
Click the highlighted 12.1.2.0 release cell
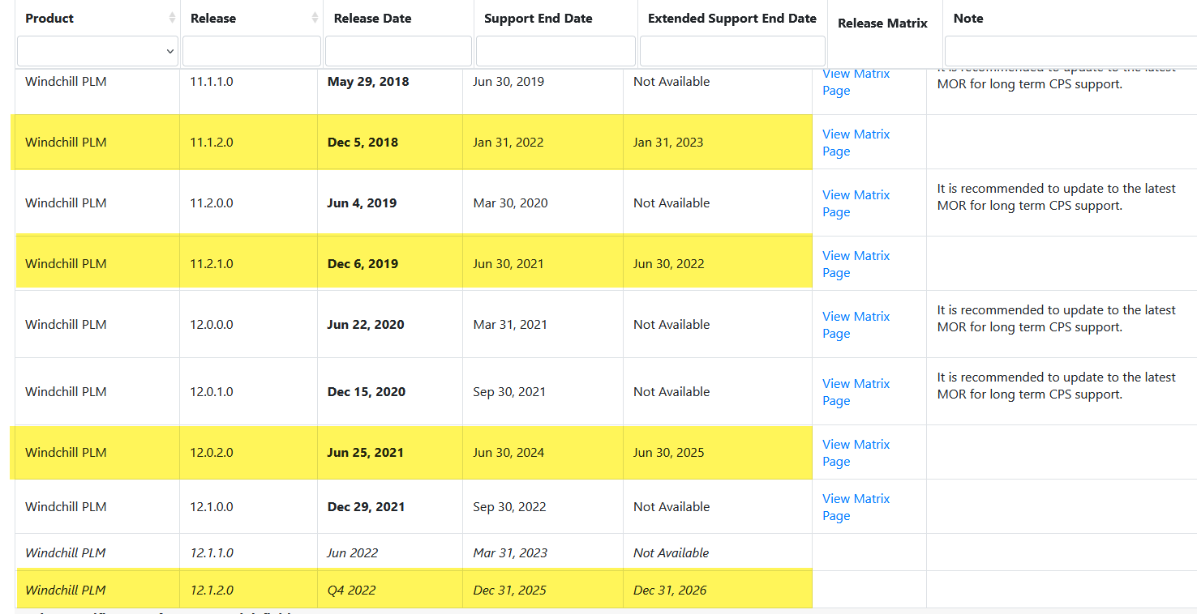coord(212,591)
